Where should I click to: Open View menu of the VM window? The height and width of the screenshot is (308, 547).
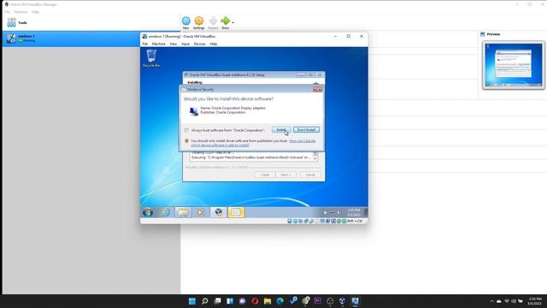173,44
